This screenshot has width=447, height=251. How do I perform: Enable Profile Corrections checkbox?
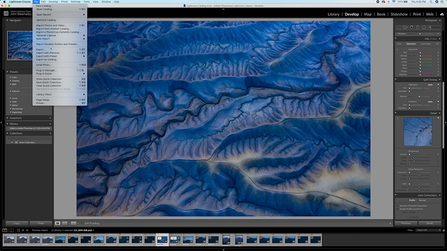click(x=397, y=209)
